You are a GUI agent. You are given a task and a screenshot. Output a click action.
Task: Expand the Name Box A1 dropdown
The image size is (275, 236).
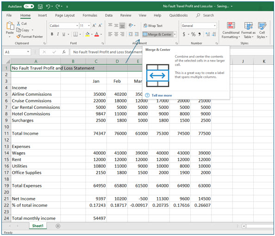click(x=28, y=52)
